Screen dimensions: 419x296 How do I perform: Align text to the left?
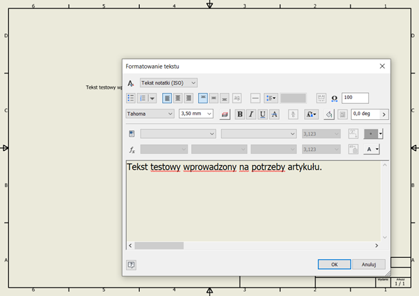tap(167, 98)
